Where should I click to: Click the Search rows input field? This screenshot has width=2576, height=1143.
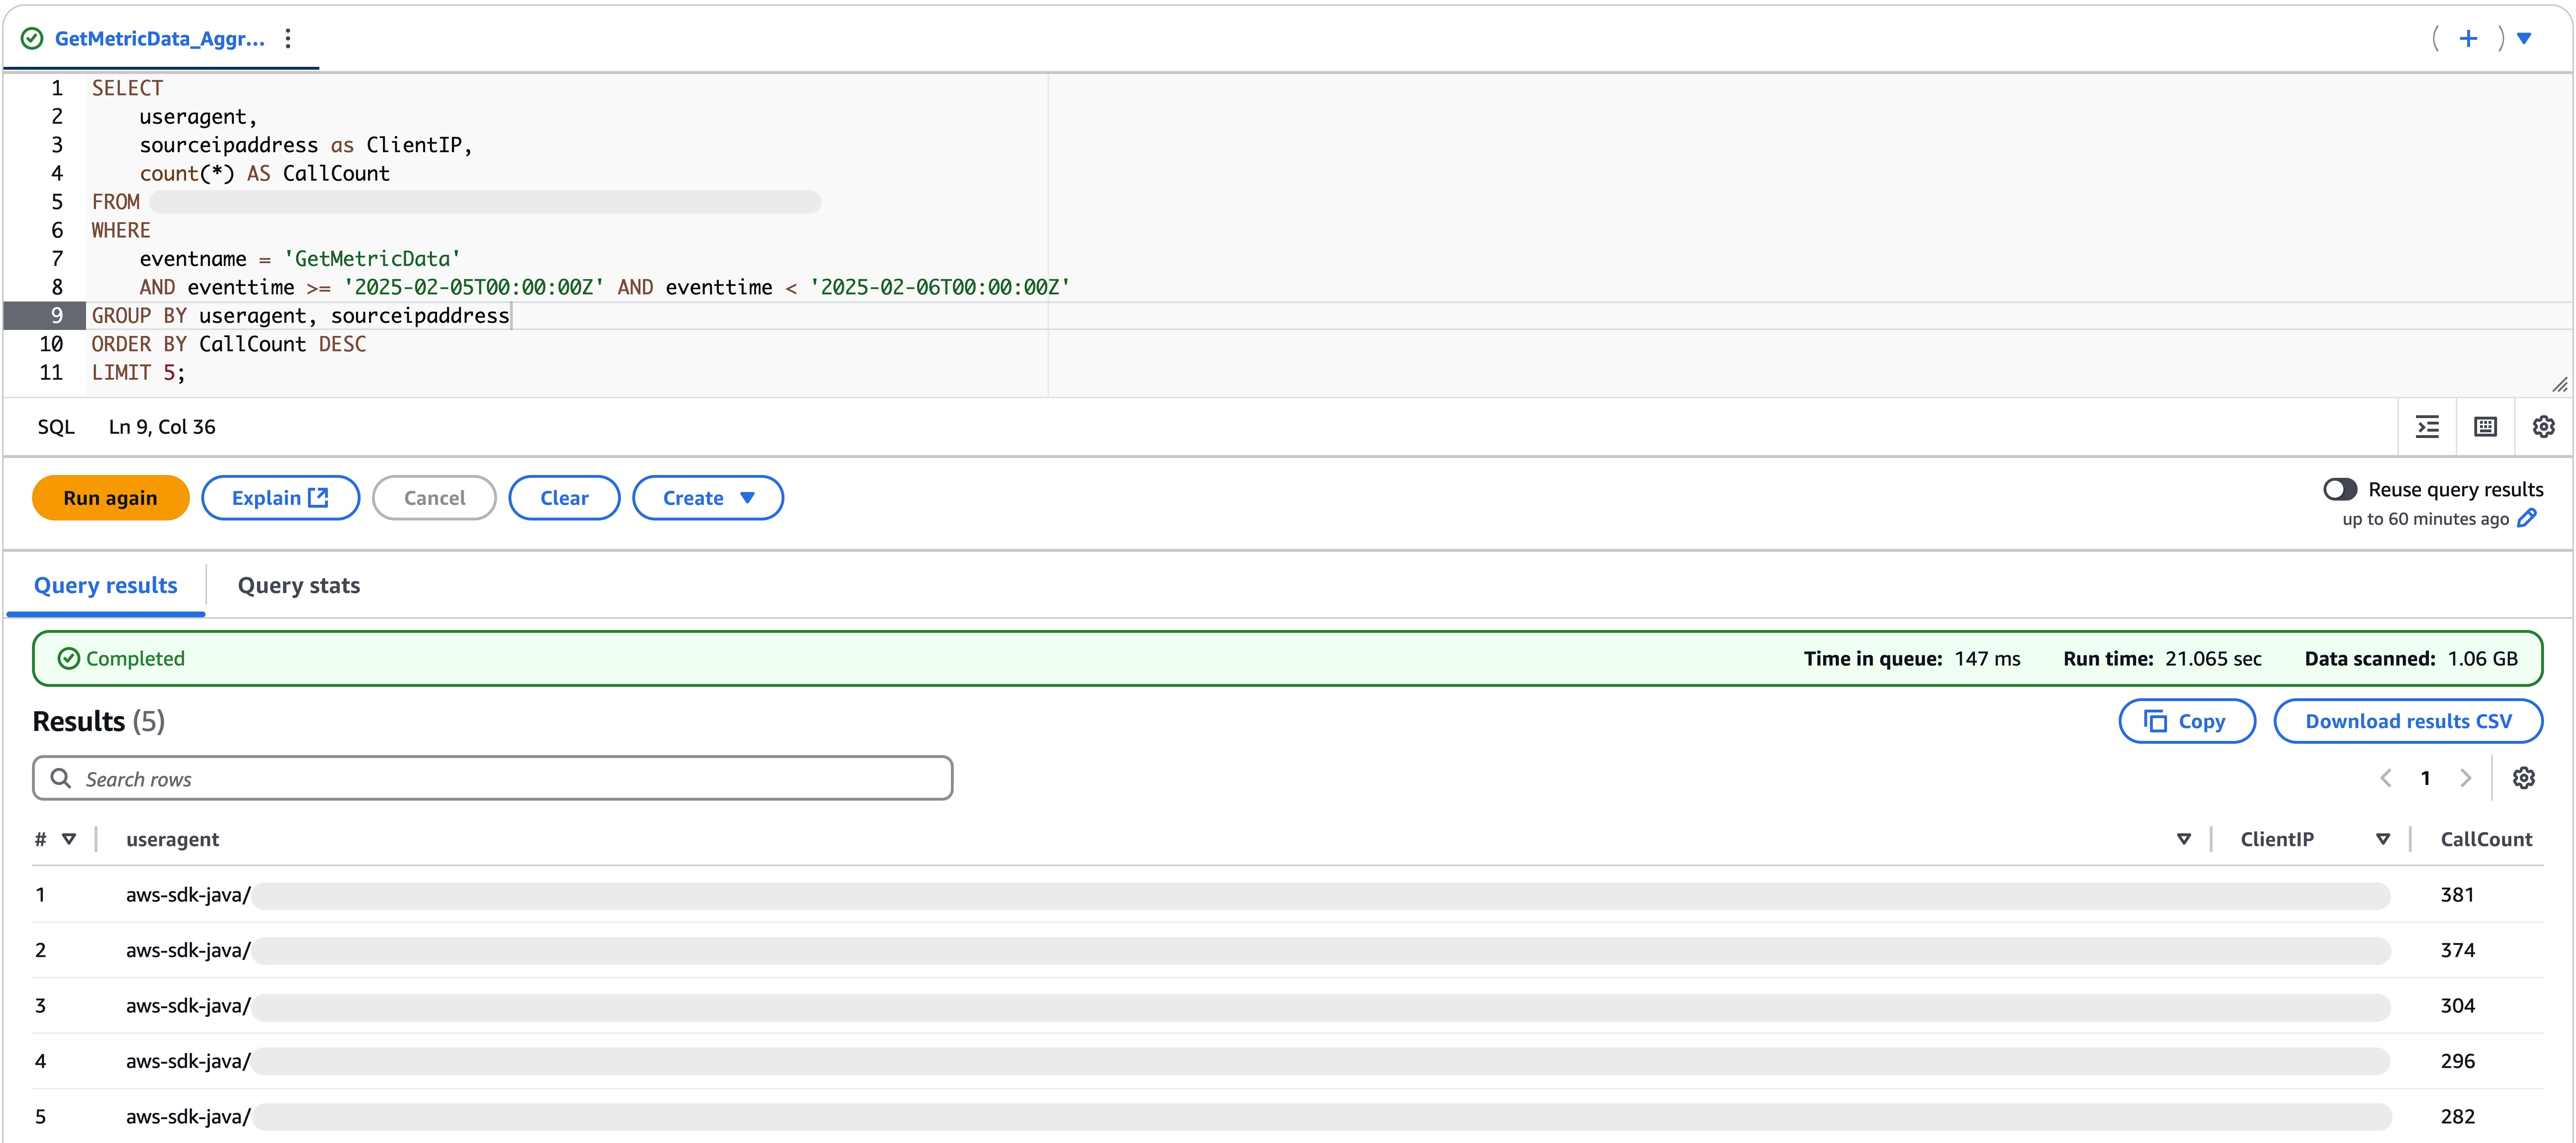click(492, 778)
